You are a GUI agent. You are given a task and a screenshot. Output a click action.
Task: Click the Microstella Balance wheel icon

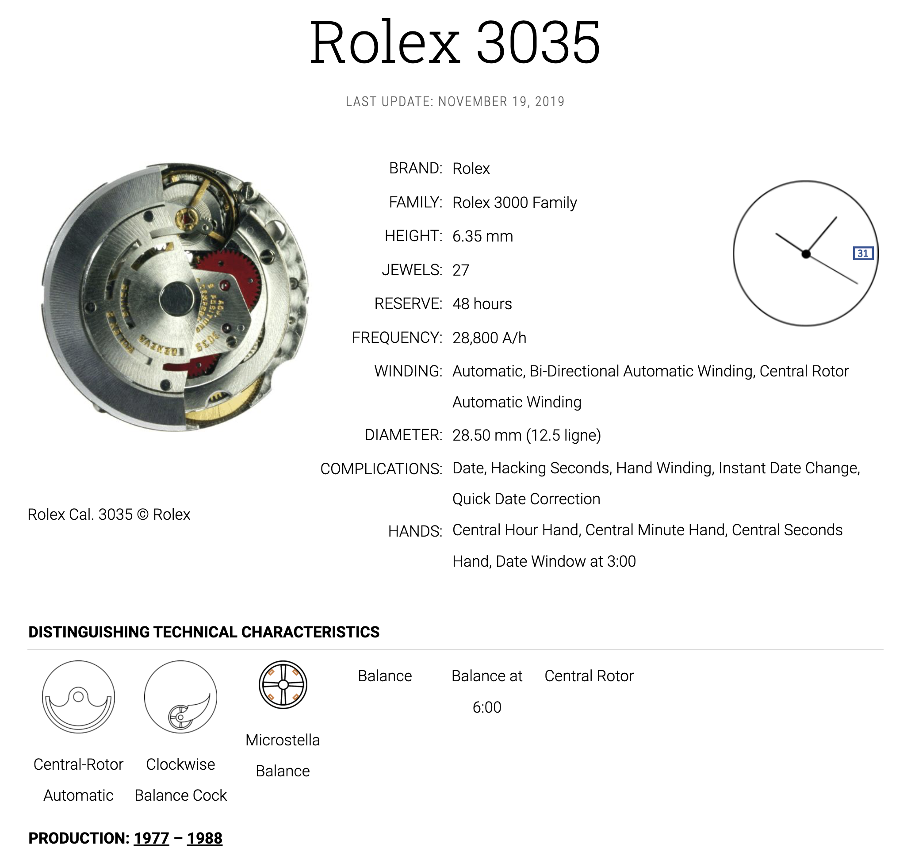(x=283, y=685)
